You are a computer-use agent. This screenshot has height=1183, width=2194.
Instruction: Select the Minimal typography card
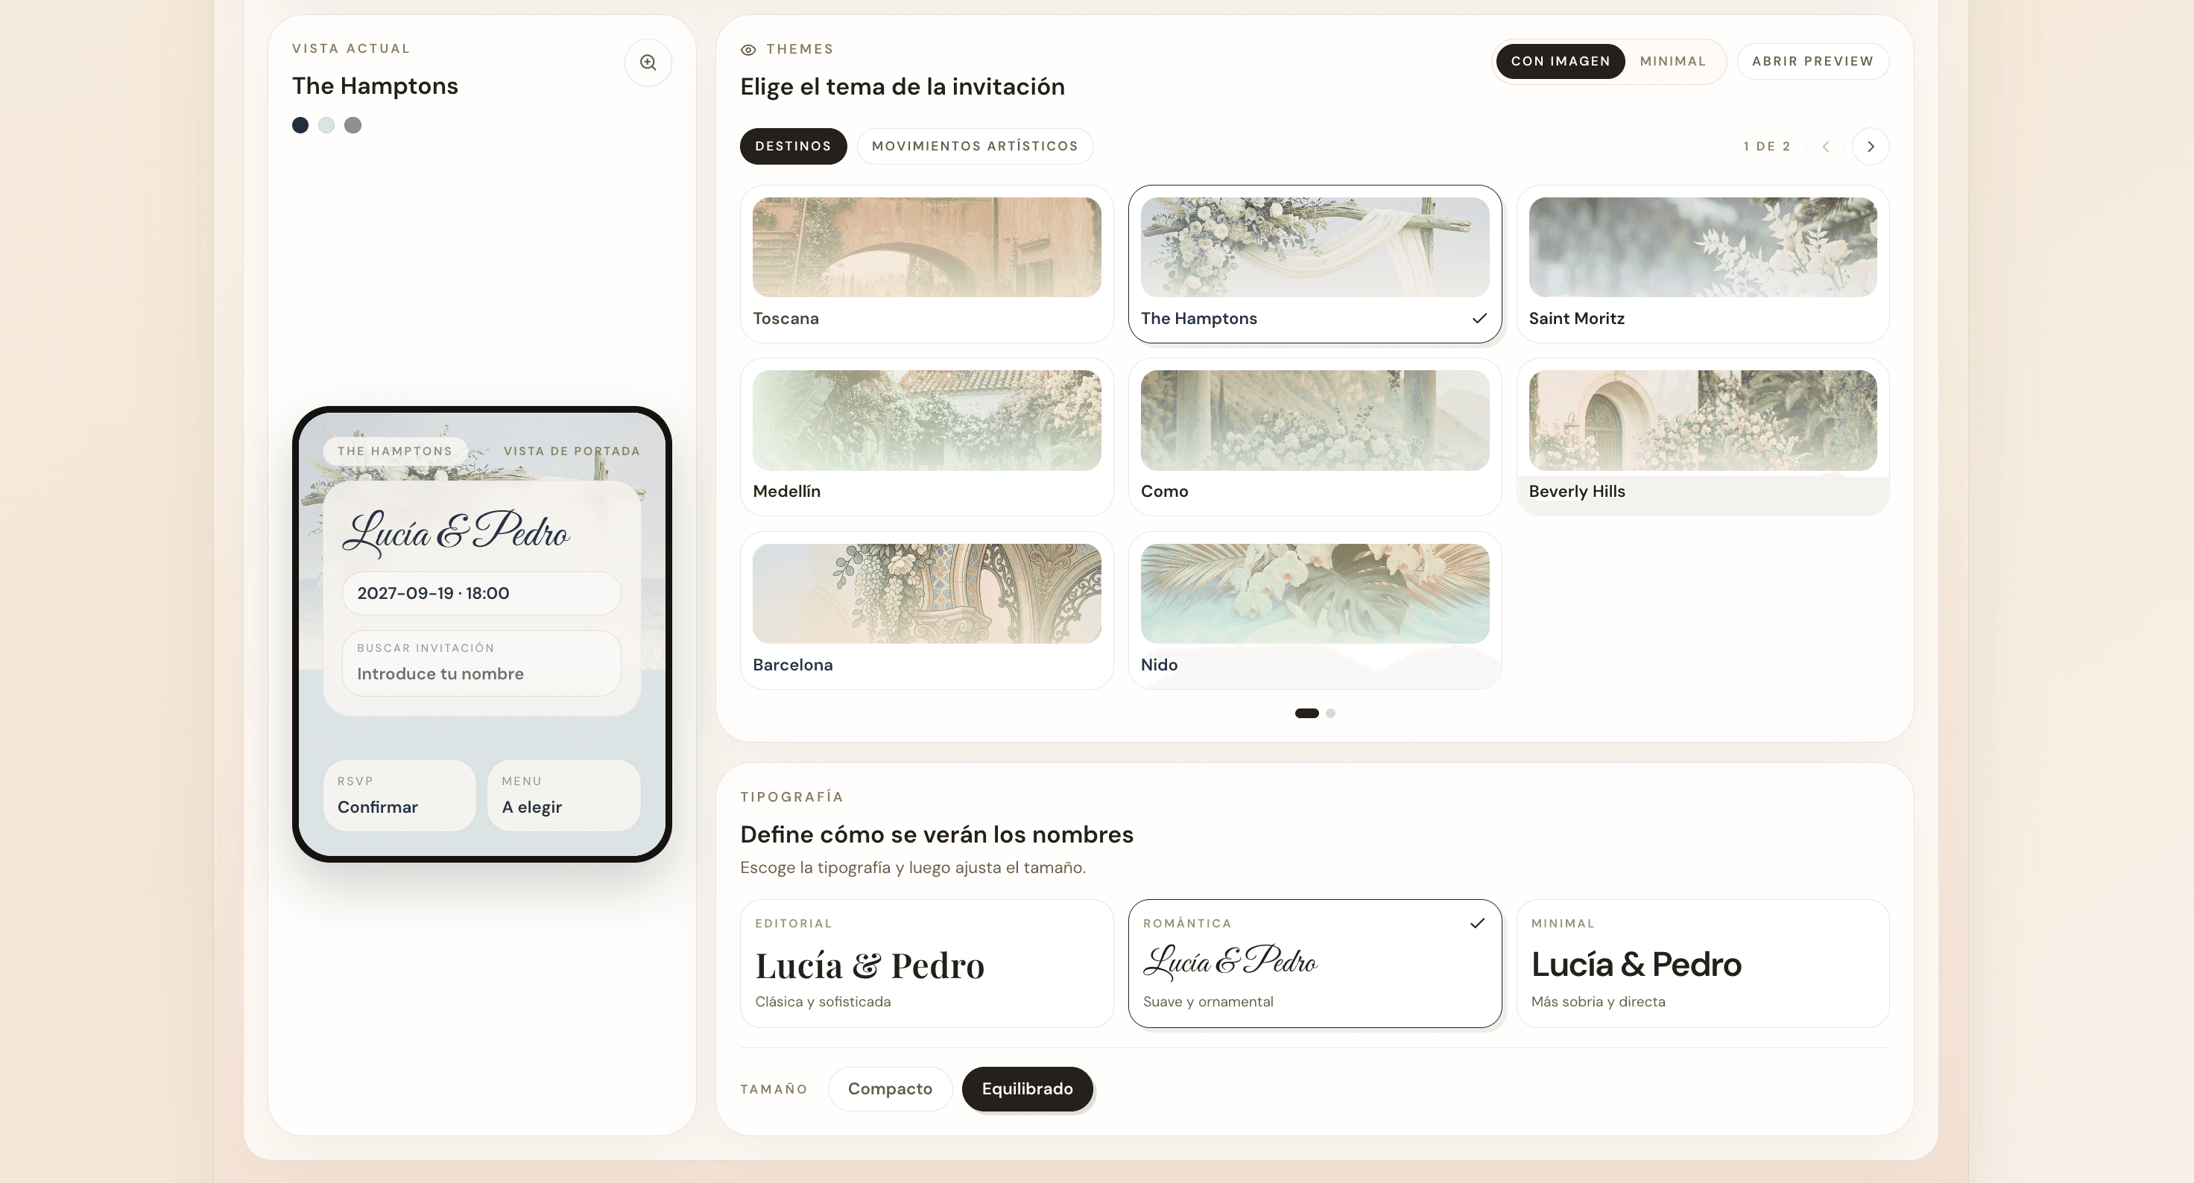click(x=1703, y=963)
